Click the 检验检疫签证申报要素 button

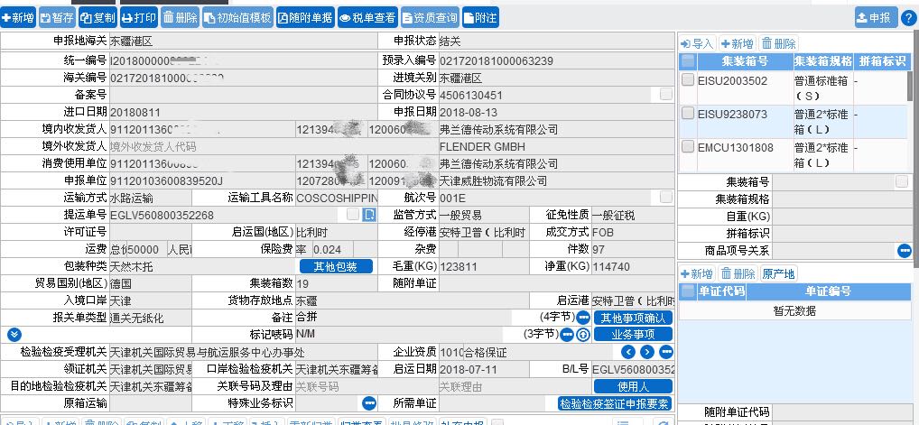[x=615, y=403]
